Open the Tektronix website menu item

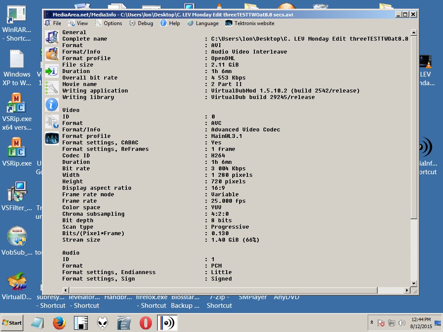pyautogui.click(x=250, y=23)
